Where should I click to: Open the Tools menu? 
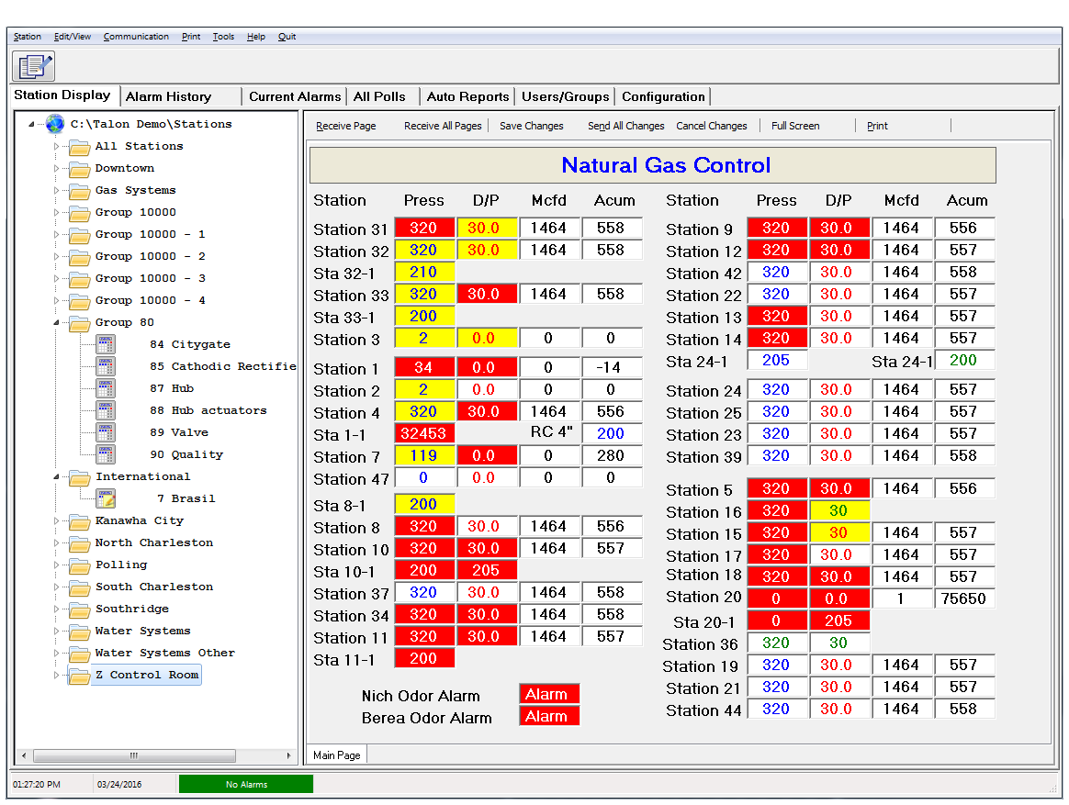[223, 37]
